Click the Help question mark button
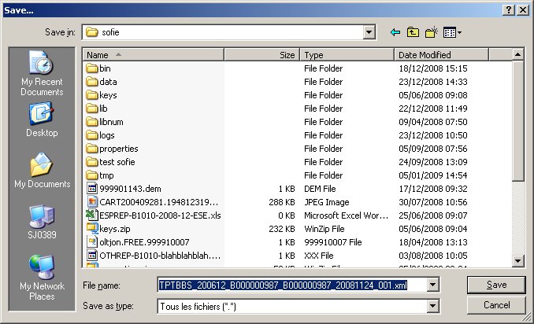This screenshot has width=534, height=324. click(x=509, y=8)
